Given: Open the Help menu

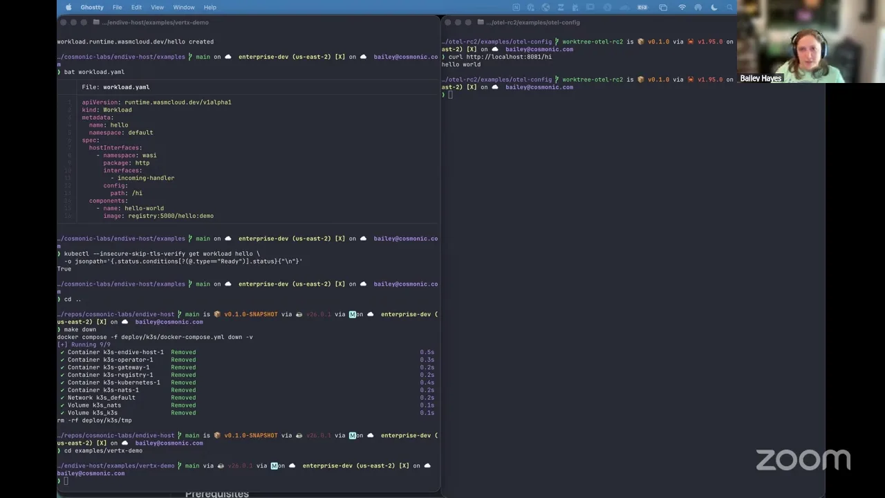Looking at the screenshot, I should [210, 7].
